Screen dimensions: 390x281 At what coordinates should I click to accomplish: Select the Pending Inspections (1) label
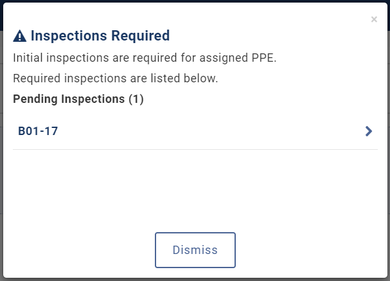coord(78,99)
